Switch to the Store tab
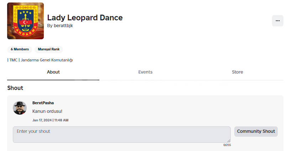Image resolution: width=303 pixels, height=151 pixels. click(x=237, y=72)
